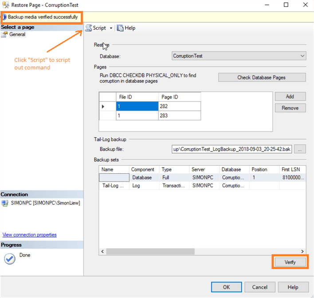Image resolution: width=314 pixels, height=298 pixels.
Task: Click the First LSN column header
Action: (x=292, y=169)
